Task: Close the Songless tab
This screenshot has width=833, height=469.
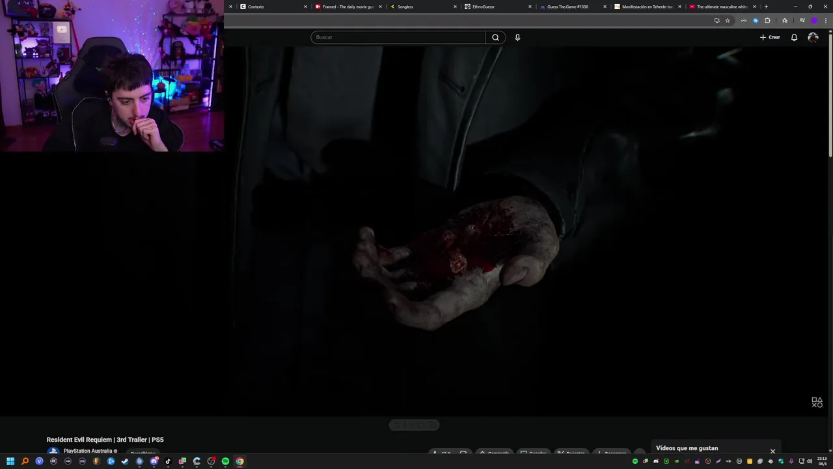Action: [455, 7]
